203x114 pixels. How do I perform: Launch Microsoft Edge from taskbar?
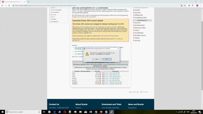(55, 112)
